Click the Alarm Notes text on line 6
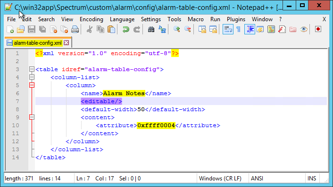 124,93
